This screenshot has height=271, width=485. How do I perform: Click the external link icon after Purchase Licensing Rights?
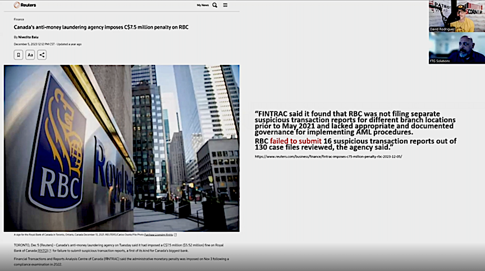click(x=175, y=235)
